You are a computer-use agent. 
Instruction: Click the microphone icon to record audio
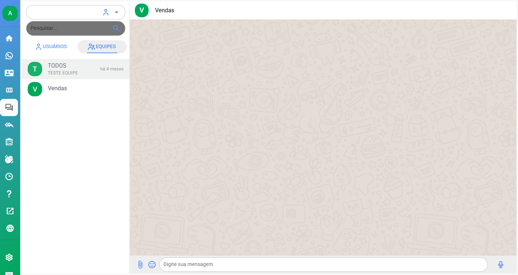[x=500, y=264]
